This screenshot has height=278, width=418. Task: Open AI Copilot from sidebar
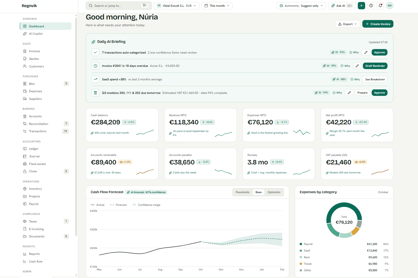click(x=46, y=34)
